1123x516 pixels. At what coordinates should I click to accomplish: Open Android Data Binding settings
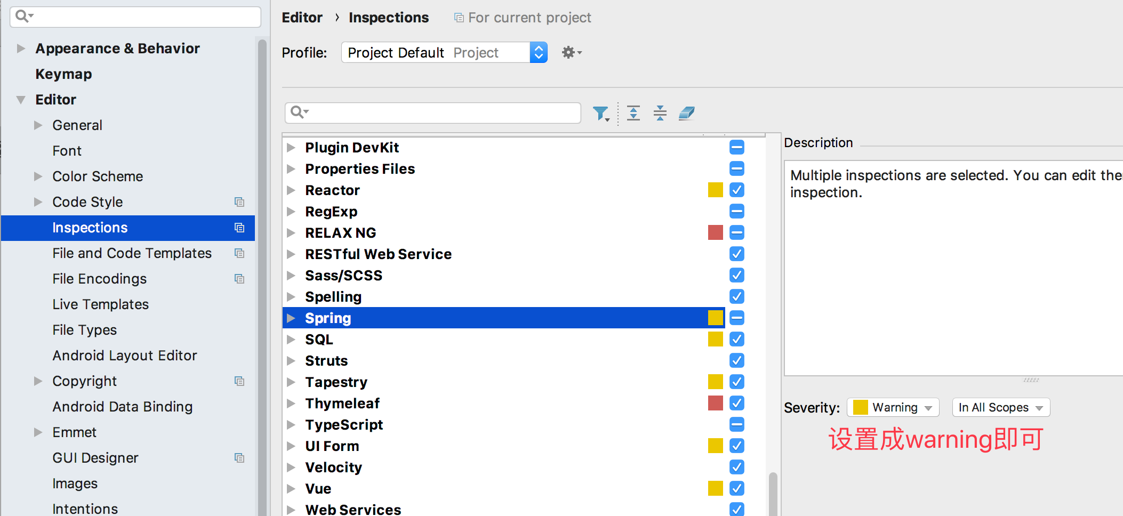[x=123, y=407]
